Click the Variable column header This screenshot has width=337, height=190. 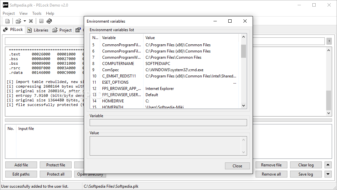click(122, 37)
